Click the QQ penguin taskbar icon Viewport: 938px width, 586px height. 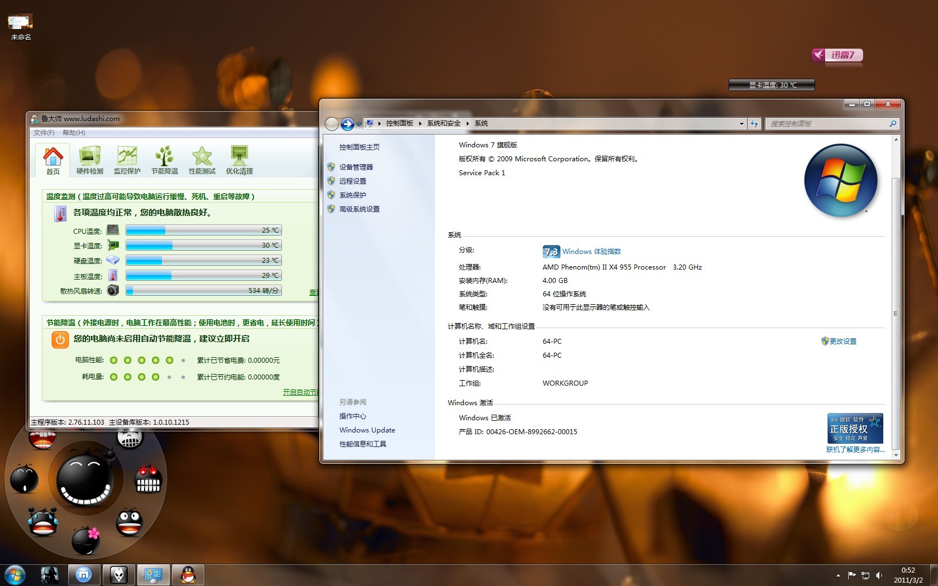tap(188, 575)
